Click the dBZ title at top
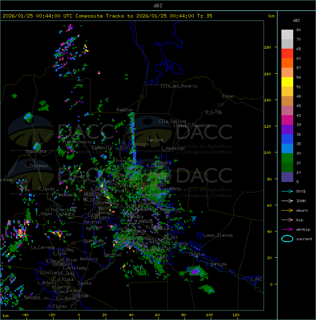The width and height of the screenshot is (316, 320). point(158,5)
